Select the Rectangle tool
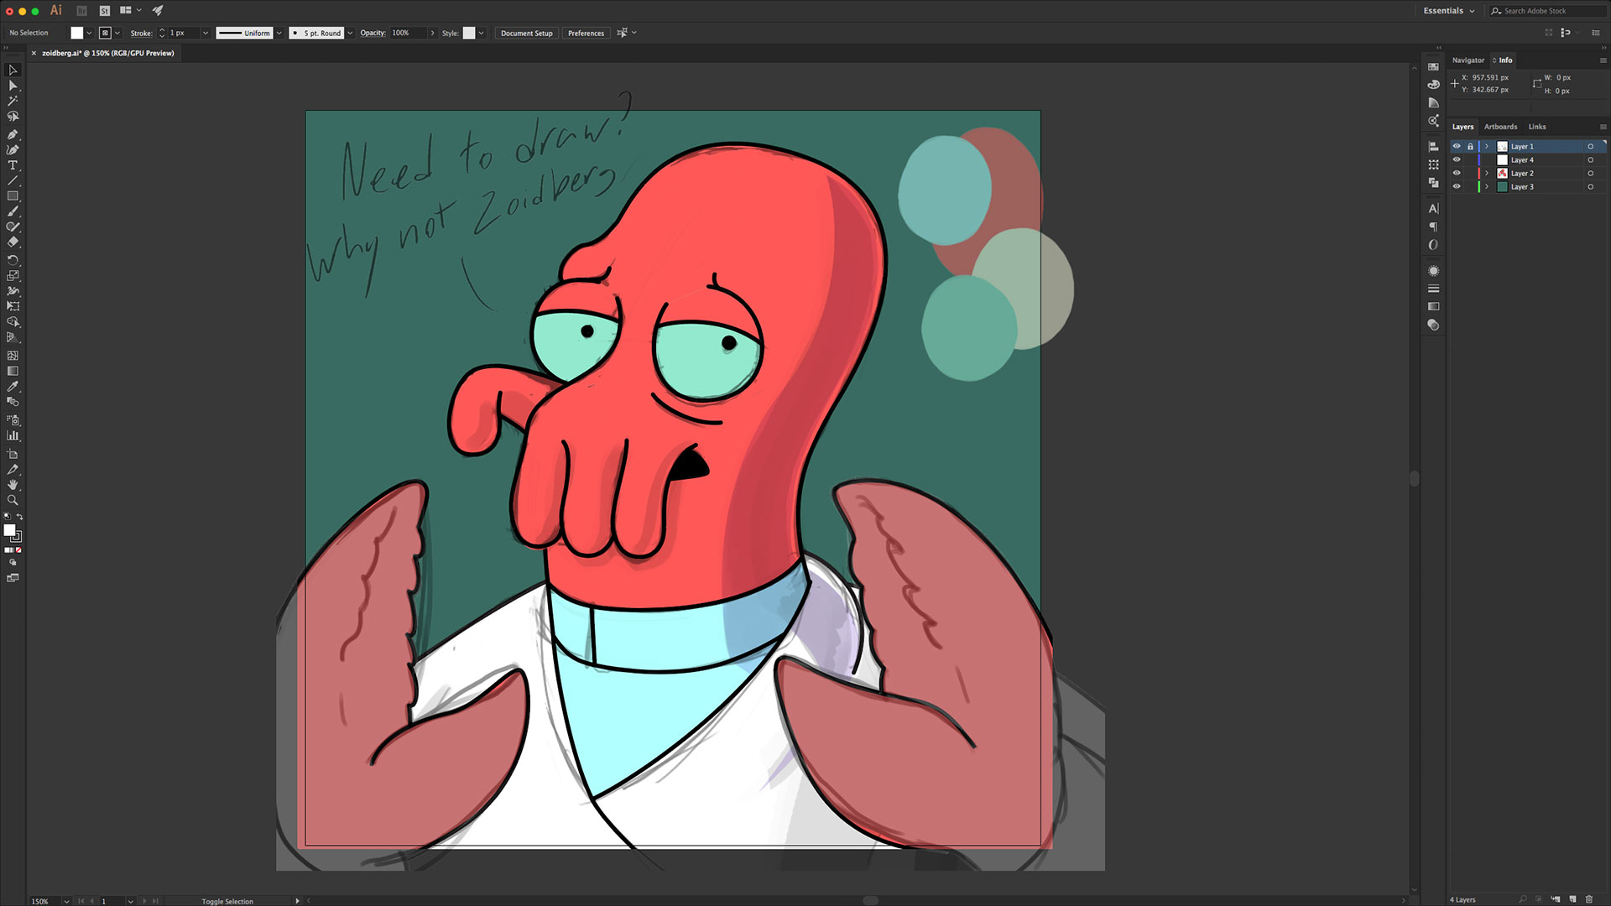 (x=13, y=196)
